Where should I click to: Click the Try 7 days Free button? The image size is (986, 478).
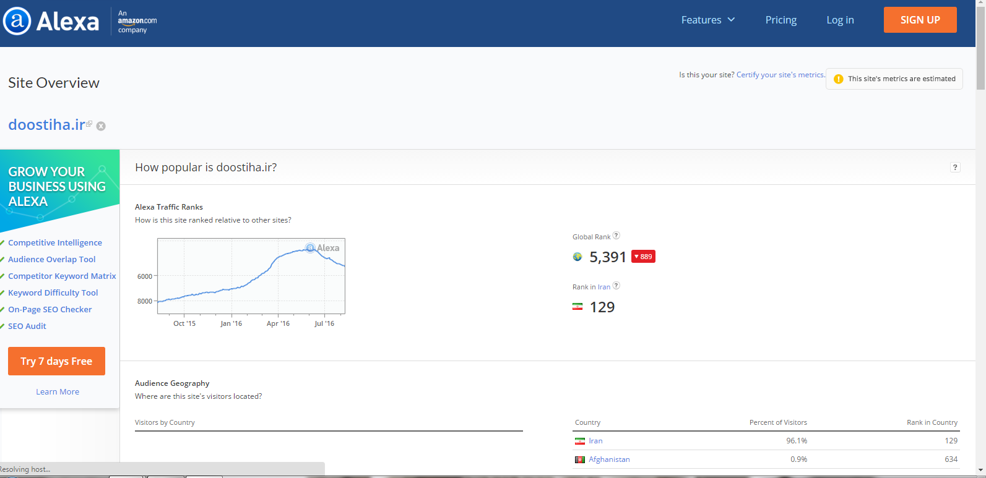point(56,361)
